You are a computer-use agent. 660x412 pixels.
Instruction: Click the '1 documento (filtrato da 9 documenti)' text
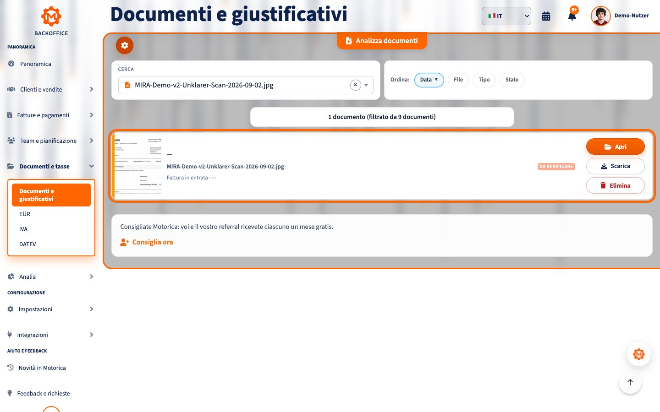point(382,117)
